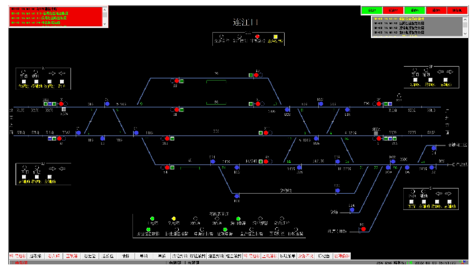Viewport: 475px width, 270px height.
Task: Click the middle green status box at top right
Action: 415,10
